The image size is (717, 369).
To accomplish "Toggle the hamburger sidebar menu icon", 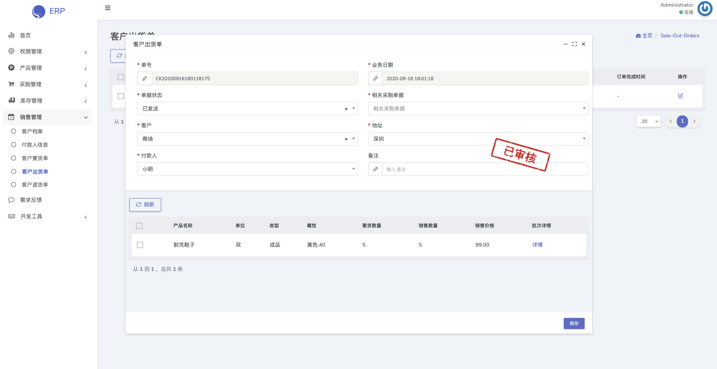I will 108,8.
